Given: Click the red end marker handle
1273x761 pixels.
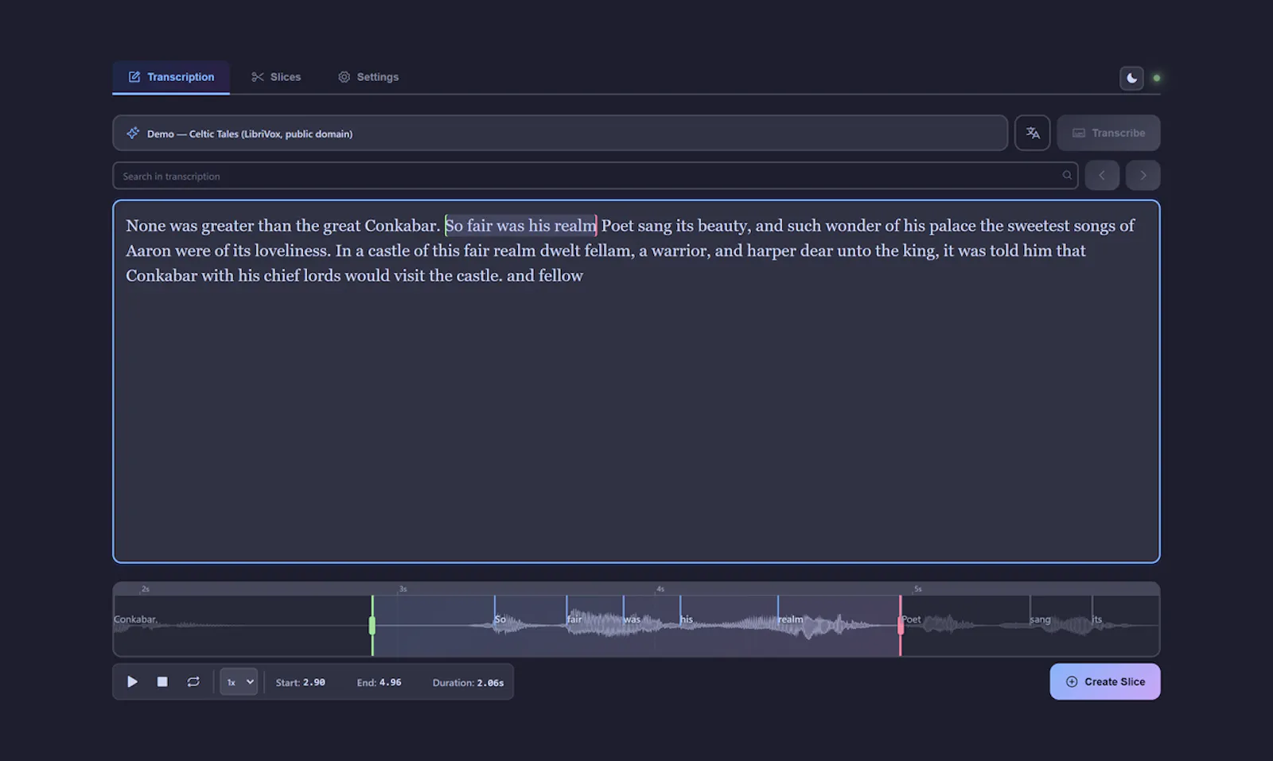Looking at the screenshot, I should pyautogui.click(x=901, y=626).
